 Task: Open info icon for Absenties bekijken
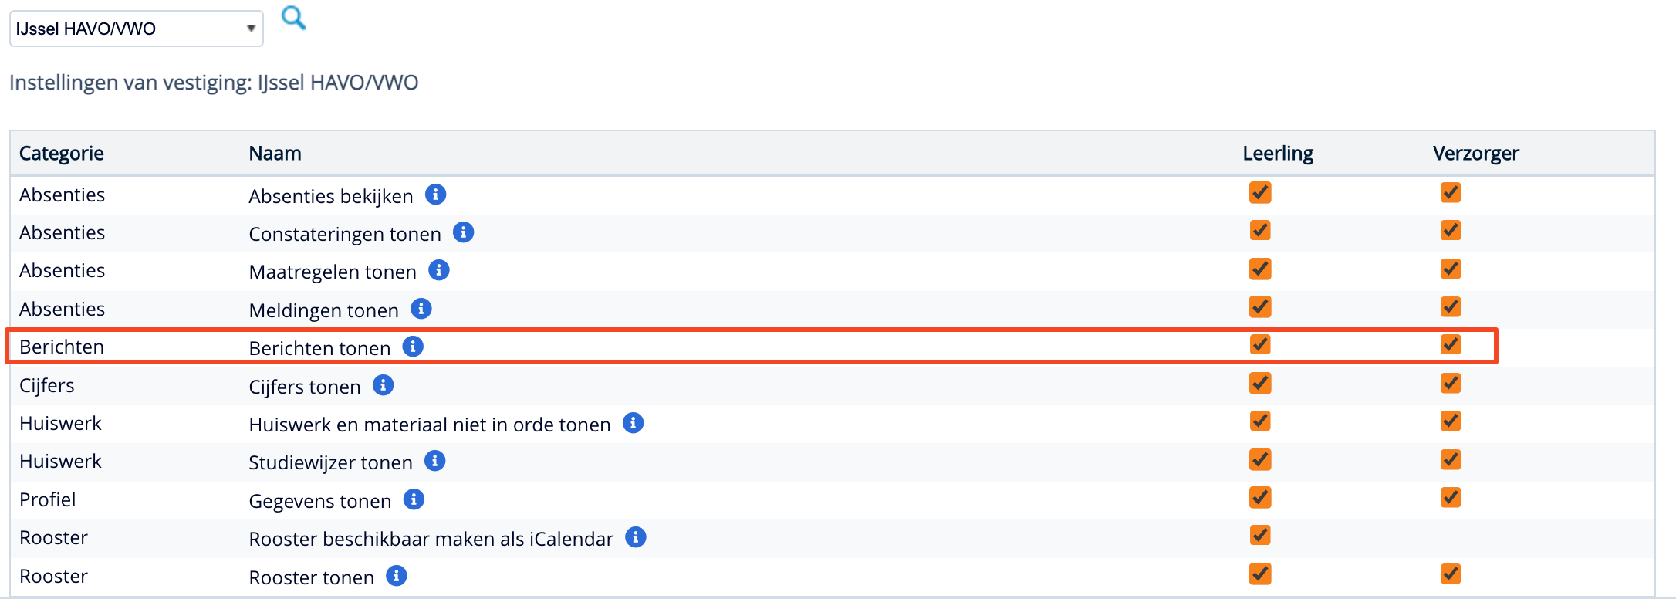pos(436,195)
